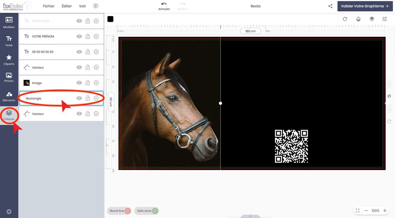
Task: Toggle the Bleed line indicator
Action: (119, 211)
